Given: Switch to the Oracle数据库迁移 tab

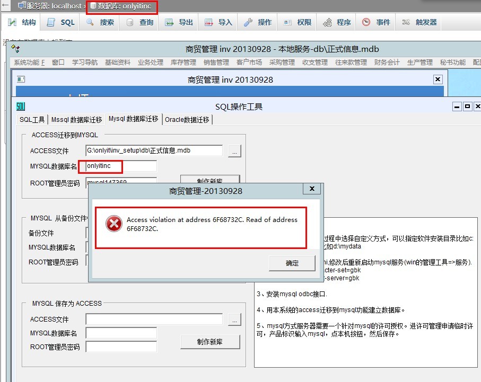Looking at the screenshot, I should [x=187, y=120].
